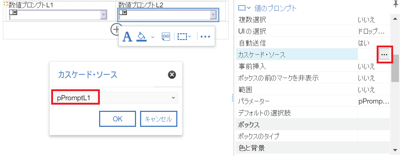403x156 pixels.
Task: Select the UI の選択 property row
Action: (313, 31)
